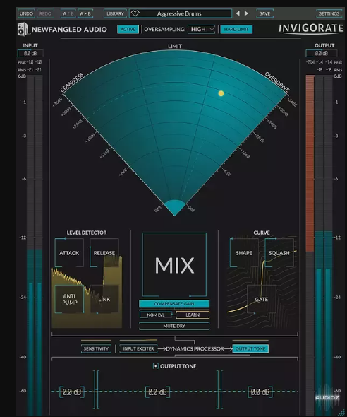Click the LEVEL DETECTOR heading

click(x=87, y=233)
